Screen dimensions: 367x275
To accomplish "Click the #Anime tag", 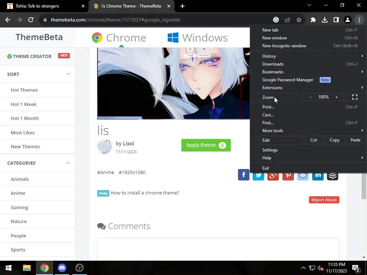I will click(x=106, y=172).
